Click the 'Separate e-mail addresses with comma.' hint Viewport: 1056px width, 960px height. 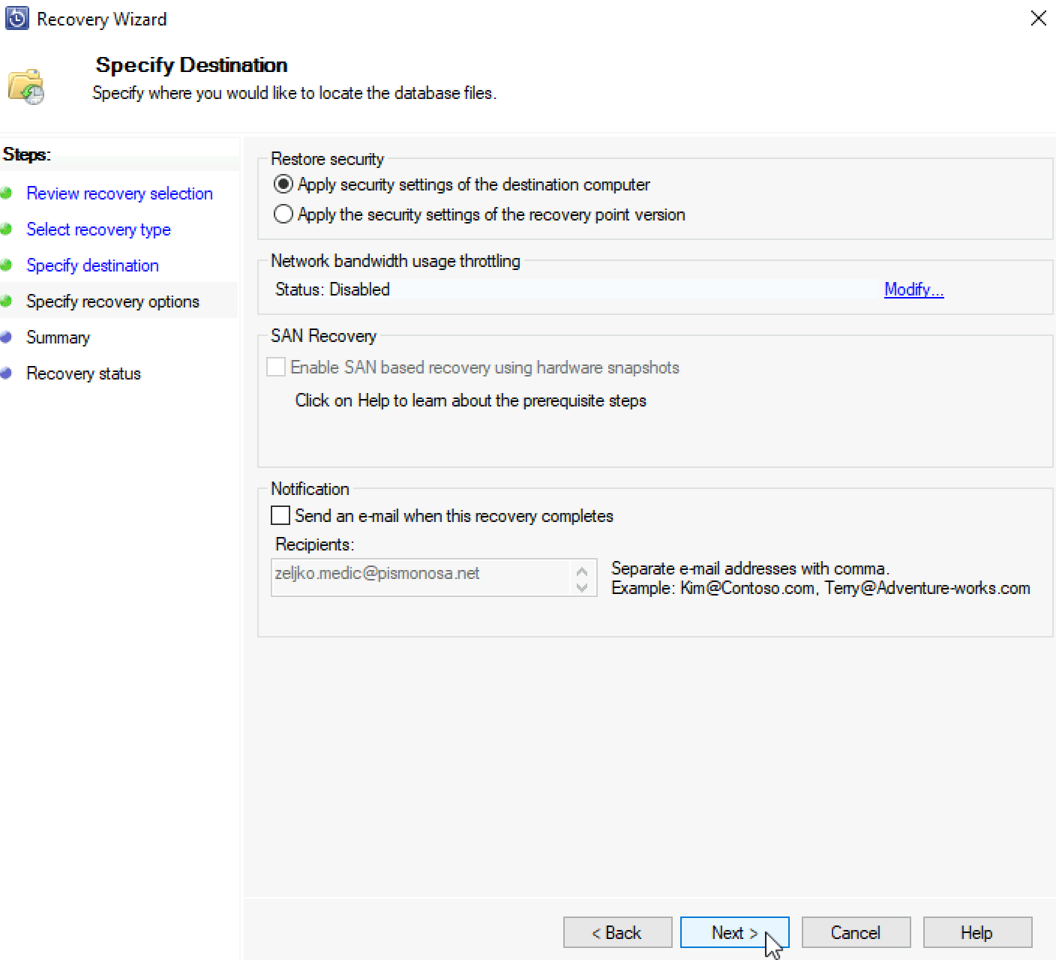750,568
